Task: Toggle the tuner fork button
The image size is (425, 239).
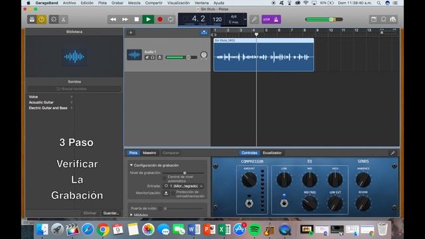Action: point(254,19)
